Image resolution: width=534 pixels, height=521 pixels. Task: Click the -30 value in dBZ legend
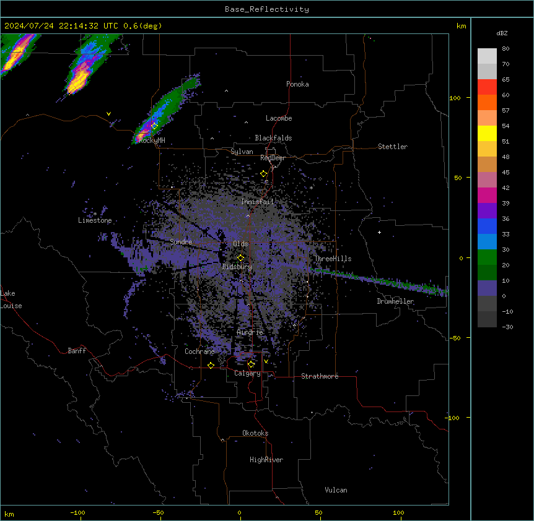click(507, 327)
